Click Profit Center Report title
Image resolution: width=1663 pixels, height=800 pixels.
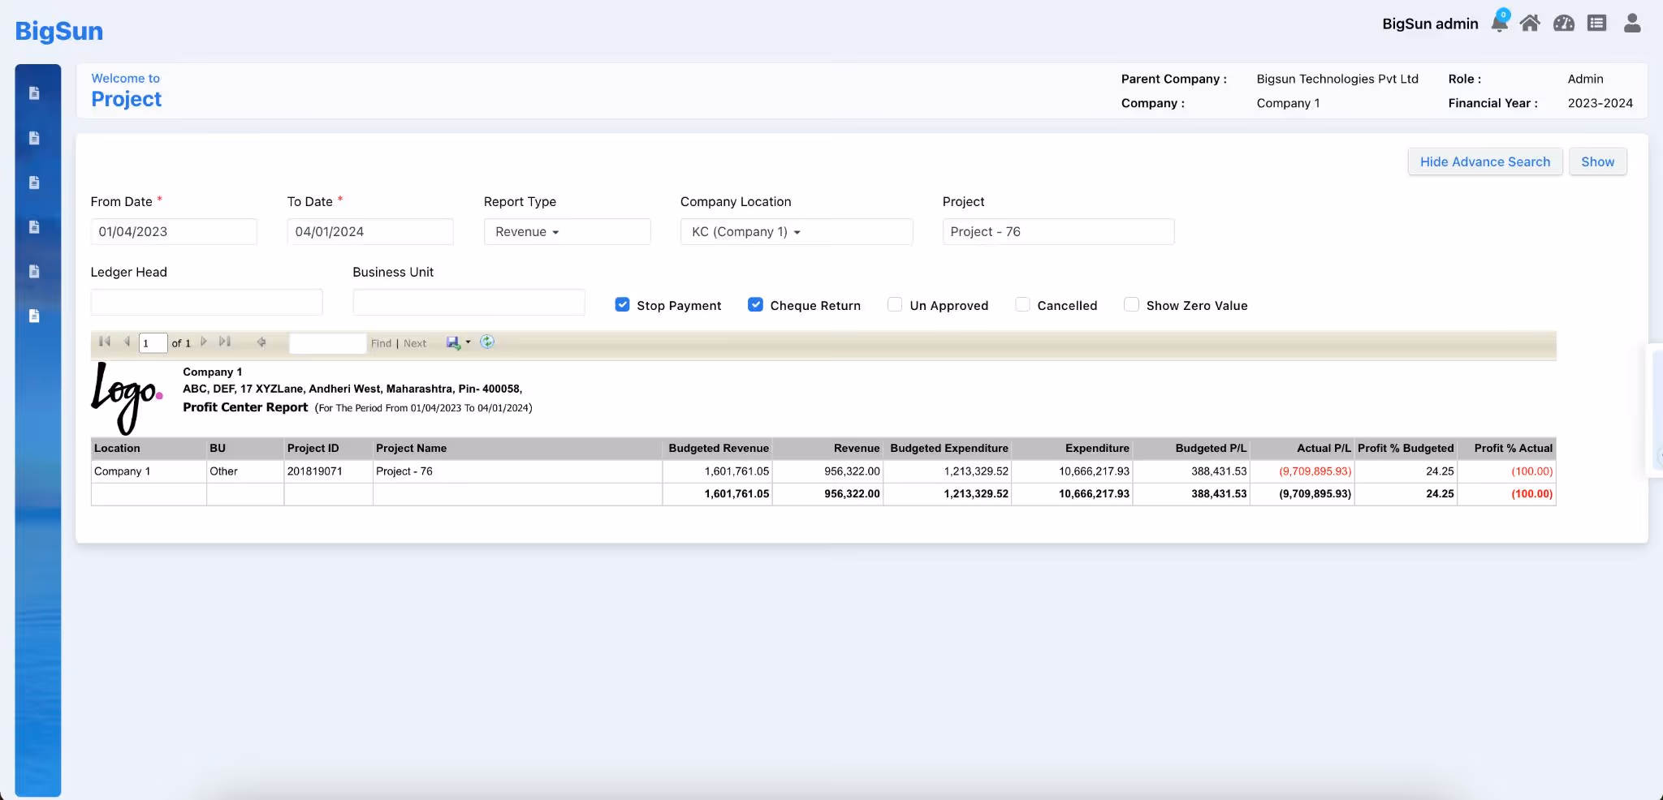pyautogui.click(x=245, y=407)
